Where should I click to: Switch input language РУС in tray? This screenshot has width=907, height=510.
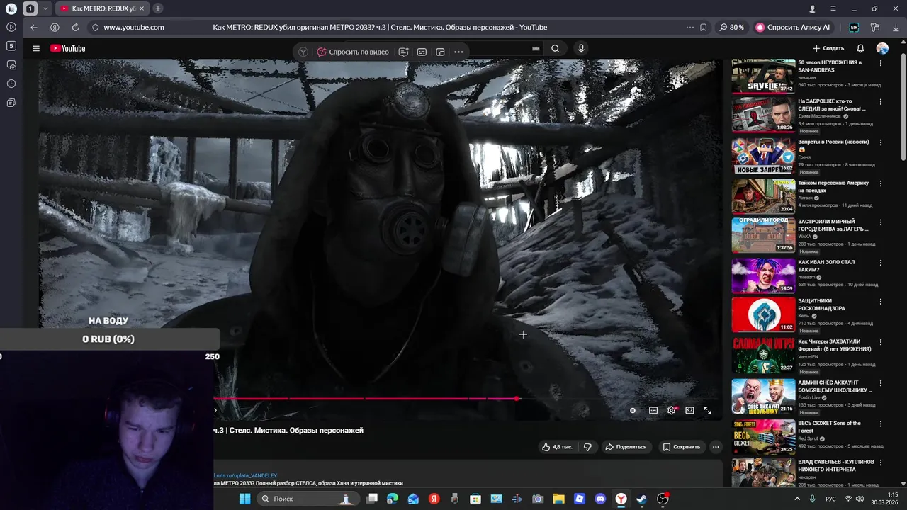[x=830, y=499]
